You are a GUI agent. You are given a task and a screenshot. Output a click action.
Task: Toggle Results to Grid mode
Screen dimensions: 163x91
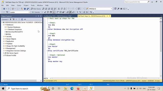(x=70, y=12)
